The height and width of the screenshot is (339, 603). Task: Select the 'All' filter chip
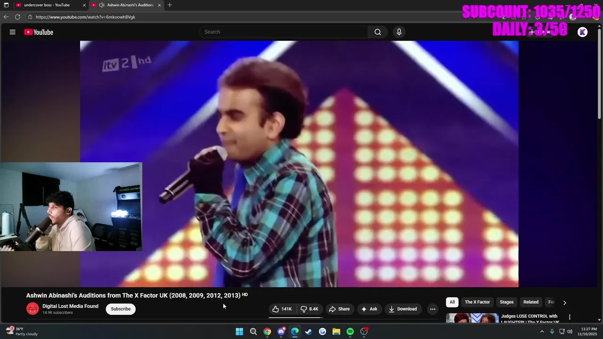(x=452, y=302)
